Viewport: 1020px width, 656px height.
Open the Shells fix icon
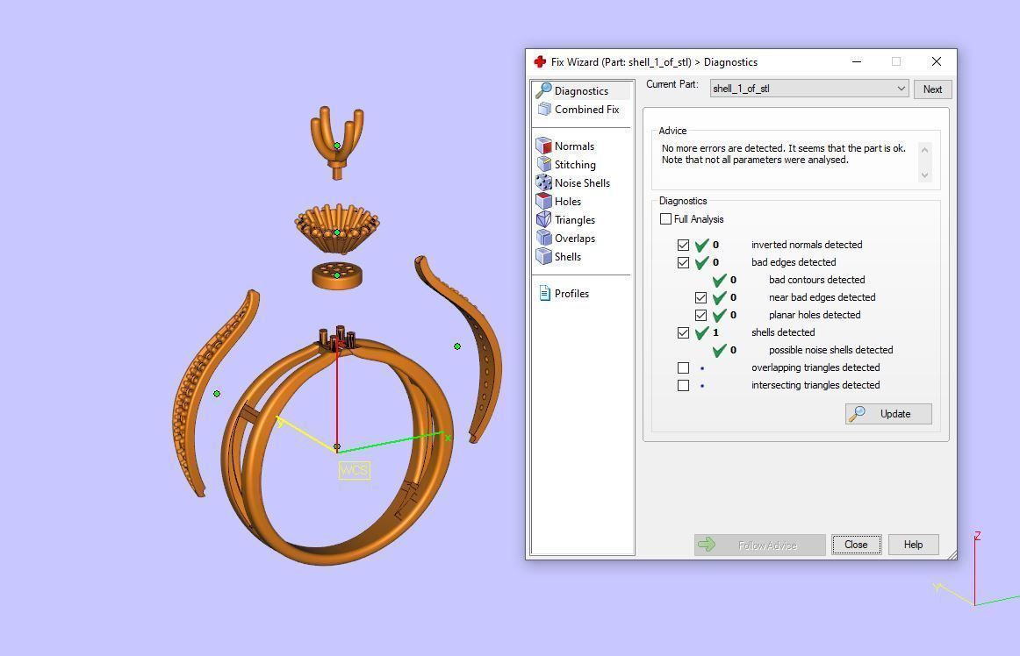click(544, 256)
